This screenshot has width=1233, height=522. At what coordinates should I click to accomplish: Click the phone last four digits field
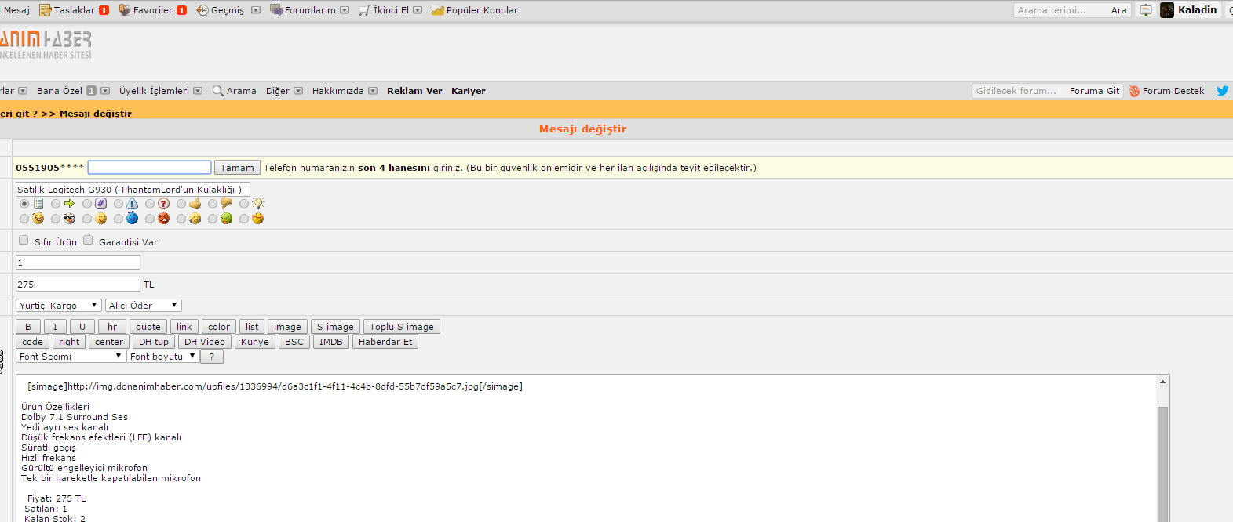pos(149,168)
